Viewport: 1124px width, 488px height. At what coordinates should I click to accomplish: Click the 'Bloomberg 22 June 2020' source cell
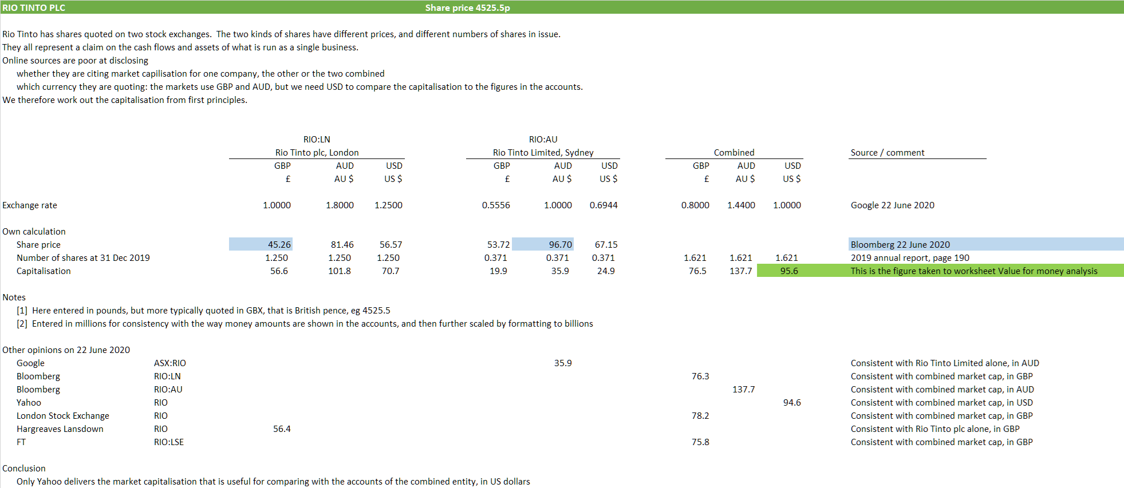(986, 244)
